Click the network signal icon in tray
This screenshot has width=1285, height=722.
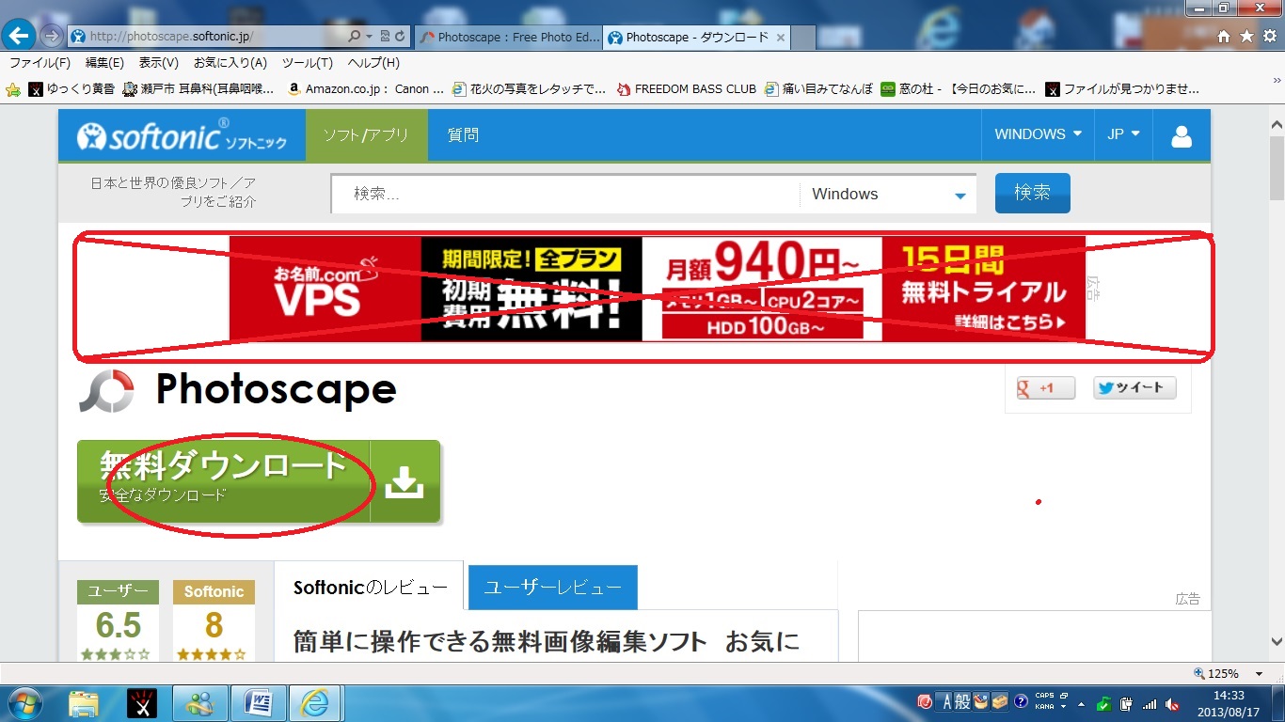tap(1149, 703)
